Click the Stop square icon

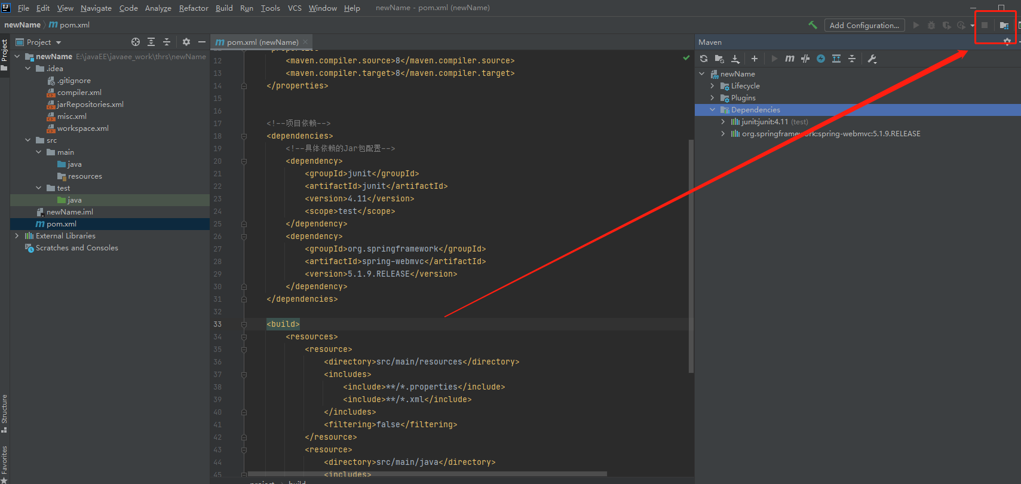pyautogui.click(x=985, y=25)
